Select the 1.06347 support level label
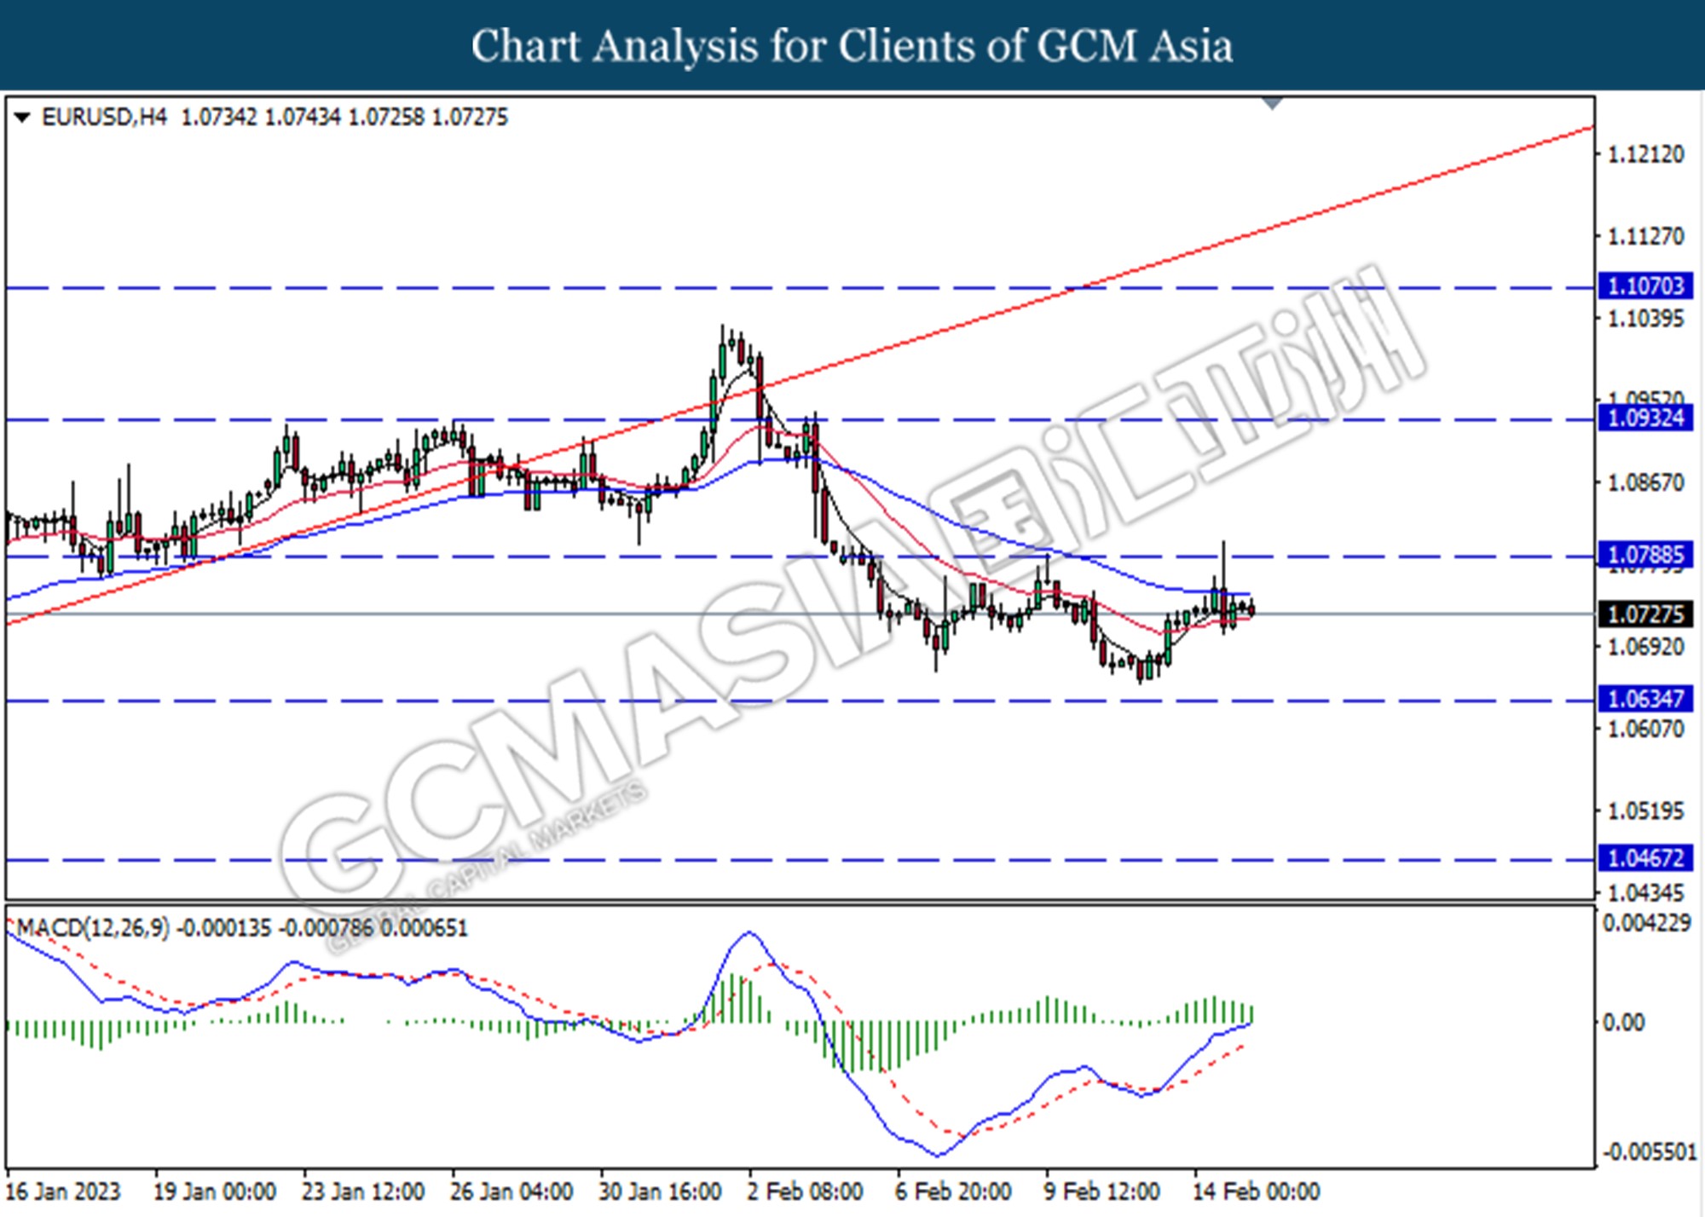Viewport: 1705px width, 1217px height. [x=1645, y=699]
